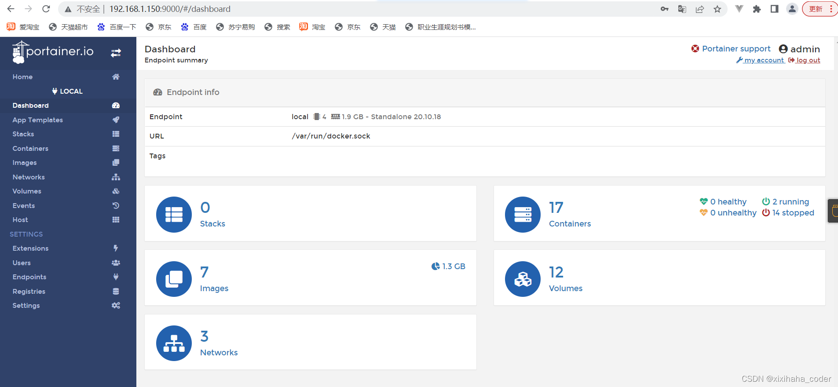Viewport: 838px width, 387px height.
Task: Open browser extensions puzzle icon
Action: pos(757,9)
